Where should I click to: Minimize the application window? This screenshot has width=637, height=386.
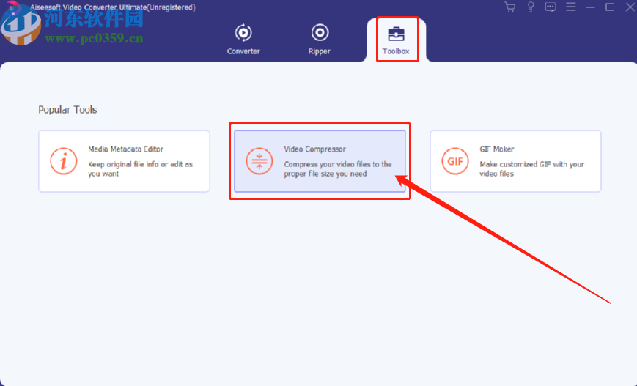(x=590, y=7)
